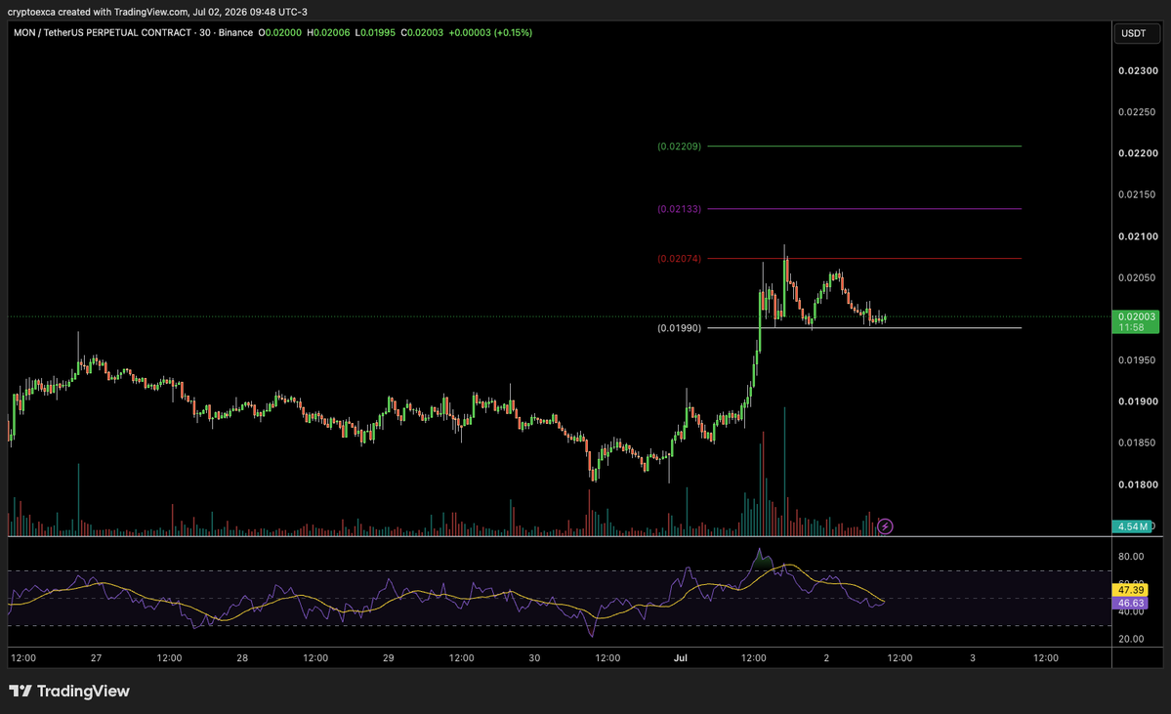Click the date label 30 on time axis
1171x714 pixels.
534,658
